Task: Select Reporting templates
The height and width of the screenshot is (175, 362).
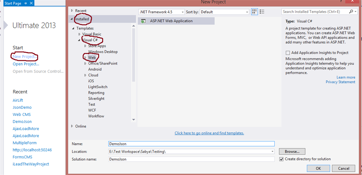Action: [96, 93]
